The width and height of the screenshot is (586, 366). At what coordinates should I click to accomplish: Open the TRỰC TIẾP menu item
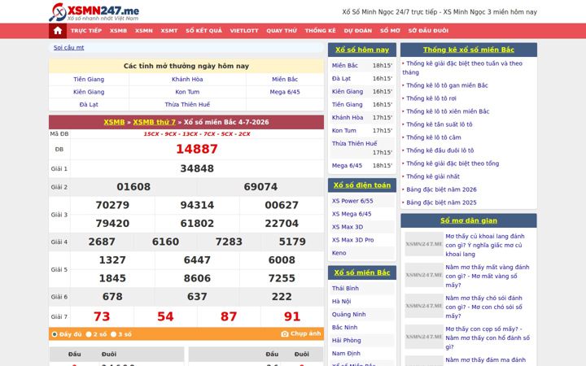click(x=86, y=31)
